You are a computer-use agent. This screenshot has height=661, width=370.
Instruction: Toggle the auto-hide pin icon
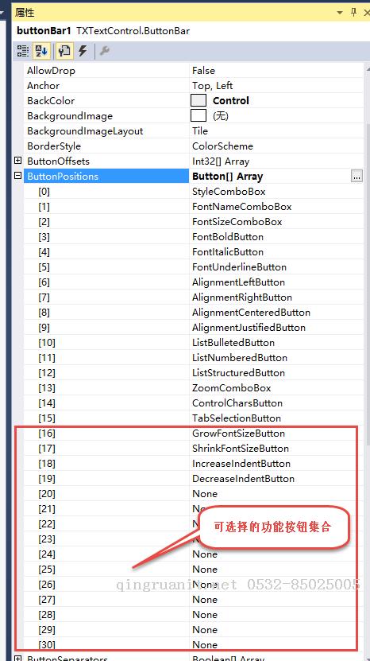pos(354,13)
